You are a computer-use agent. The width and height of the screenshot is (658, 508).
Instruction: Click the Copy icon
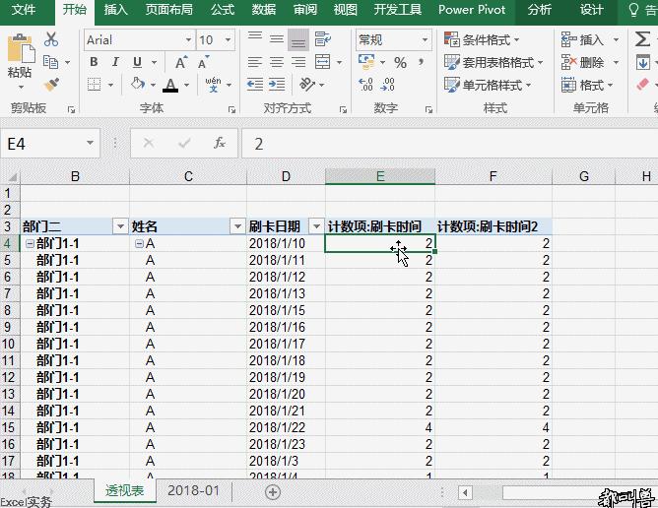click(x=51, y=62)
